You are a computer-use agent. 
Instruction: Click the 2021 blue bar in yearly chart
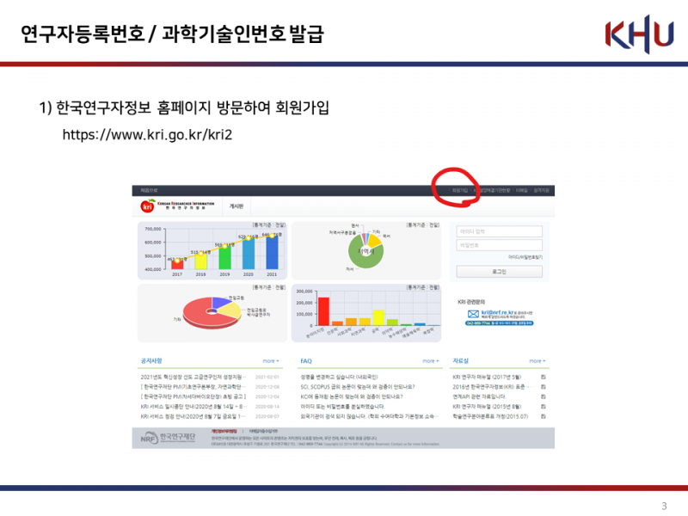click(272, 250)
